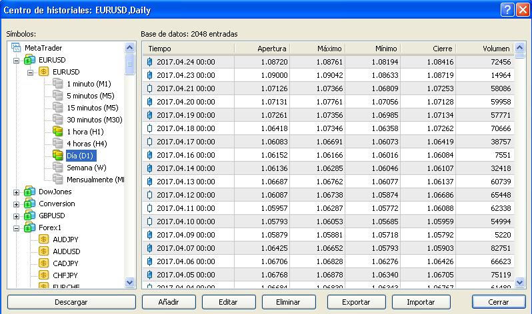Viewport: 532px width, 314px height.
Task: Click the symbols tree scrollbar thumb
Action: (x=129, y=64)
